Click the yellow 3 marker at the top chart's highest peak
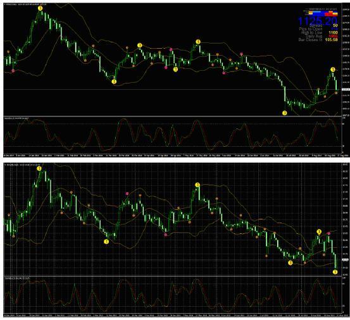The width and height of the screenshot is (350, 320). (40, 8)
